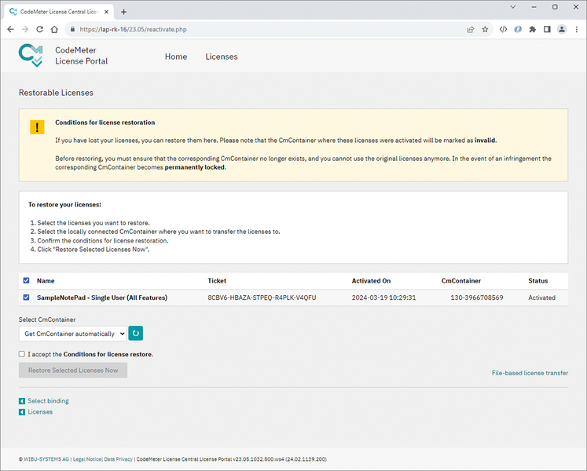
Task: Accept the Conditions for license restore
Action: [x=22, y=354]
